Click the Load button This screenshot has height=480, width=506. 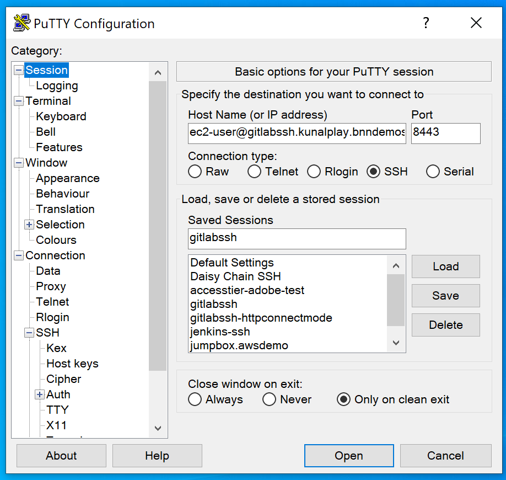point(446,266)
